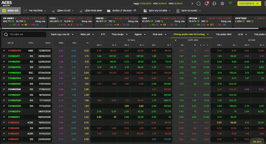
Task: Pin the CVHM2504 row
Action: click(x=4, y=78)
